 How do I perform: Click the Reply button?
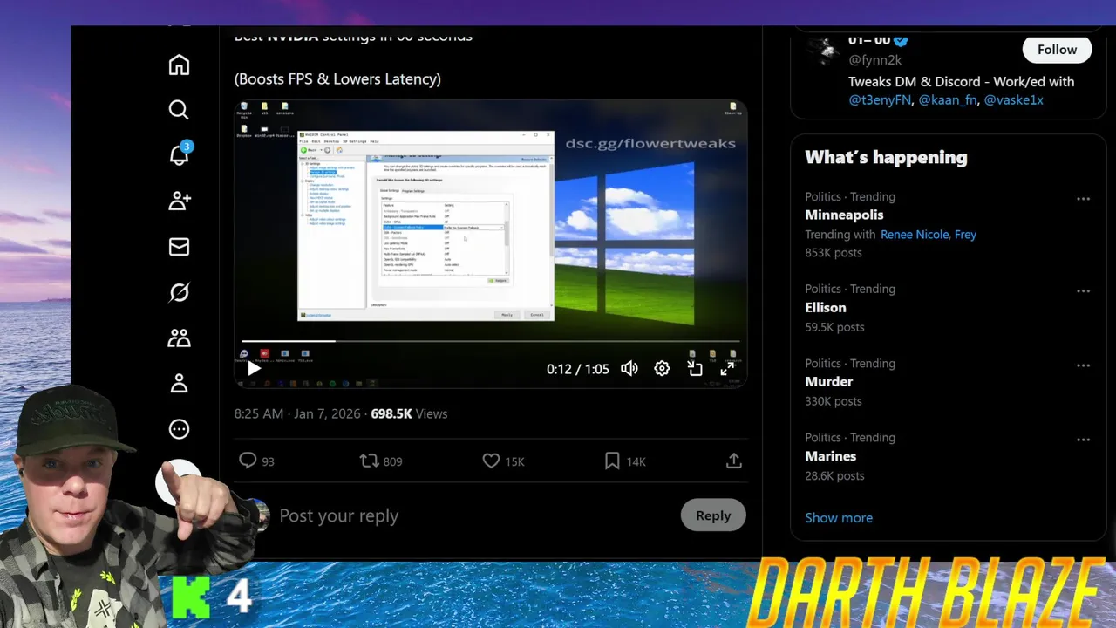[713, 515]
